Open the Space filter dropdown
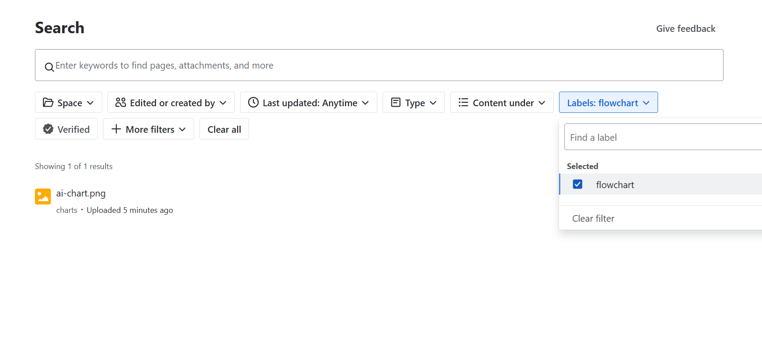 (69, 103)
